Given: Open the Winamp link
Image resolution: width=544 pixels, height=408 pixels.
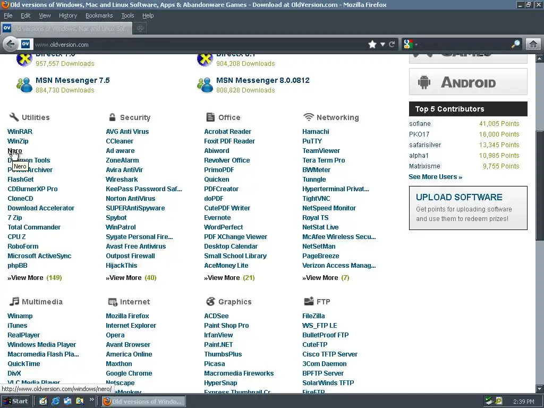Looking at the screenshot, I should [20, 316].
